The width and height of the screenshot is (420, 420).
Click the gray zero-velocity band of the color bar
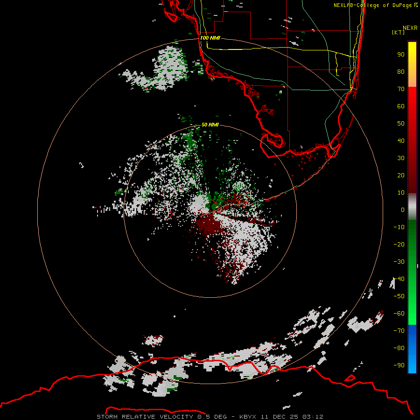pyautogui.click(x=412, y=207)
